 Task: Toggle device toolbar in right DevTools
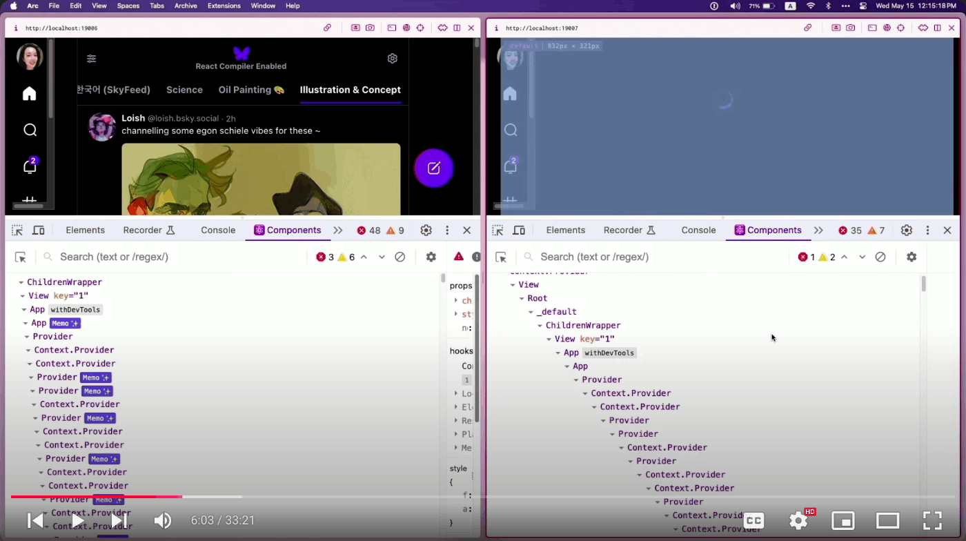tap(519, 230)
